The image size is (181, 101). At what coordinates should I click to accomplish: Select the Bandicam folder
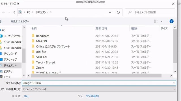tap(43, 36)
